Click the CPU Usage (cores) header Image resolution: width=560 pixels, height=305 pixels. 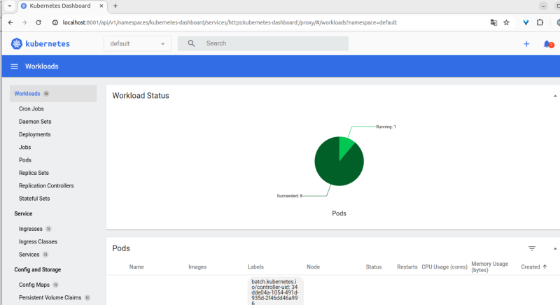pos(444,267)
